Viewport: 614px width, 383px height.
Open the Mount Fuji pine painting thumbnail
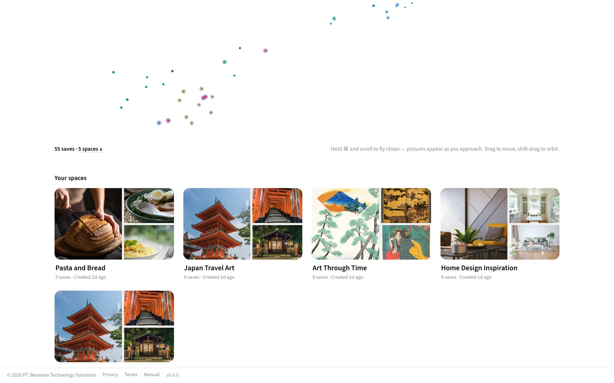[x=345, y=224]
